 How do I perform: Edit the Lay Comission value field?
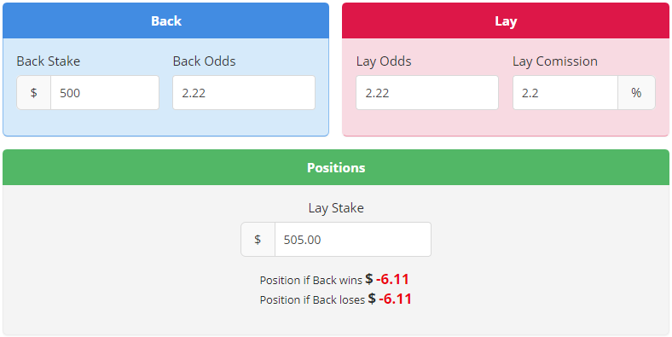(x=565, y=93)
